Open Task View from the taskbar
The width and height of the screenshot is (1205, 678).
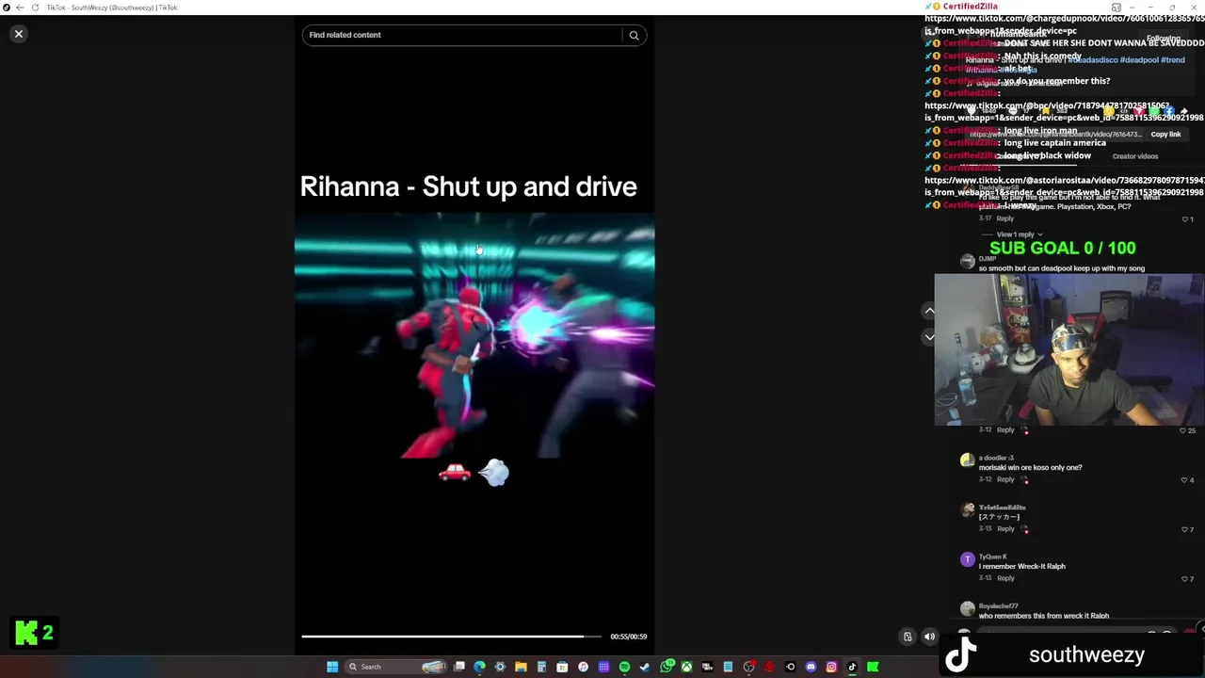[x=459, y=667]
